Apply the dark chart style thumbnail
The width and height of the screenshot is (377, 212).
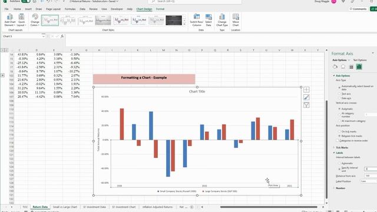tap(174, 20)
